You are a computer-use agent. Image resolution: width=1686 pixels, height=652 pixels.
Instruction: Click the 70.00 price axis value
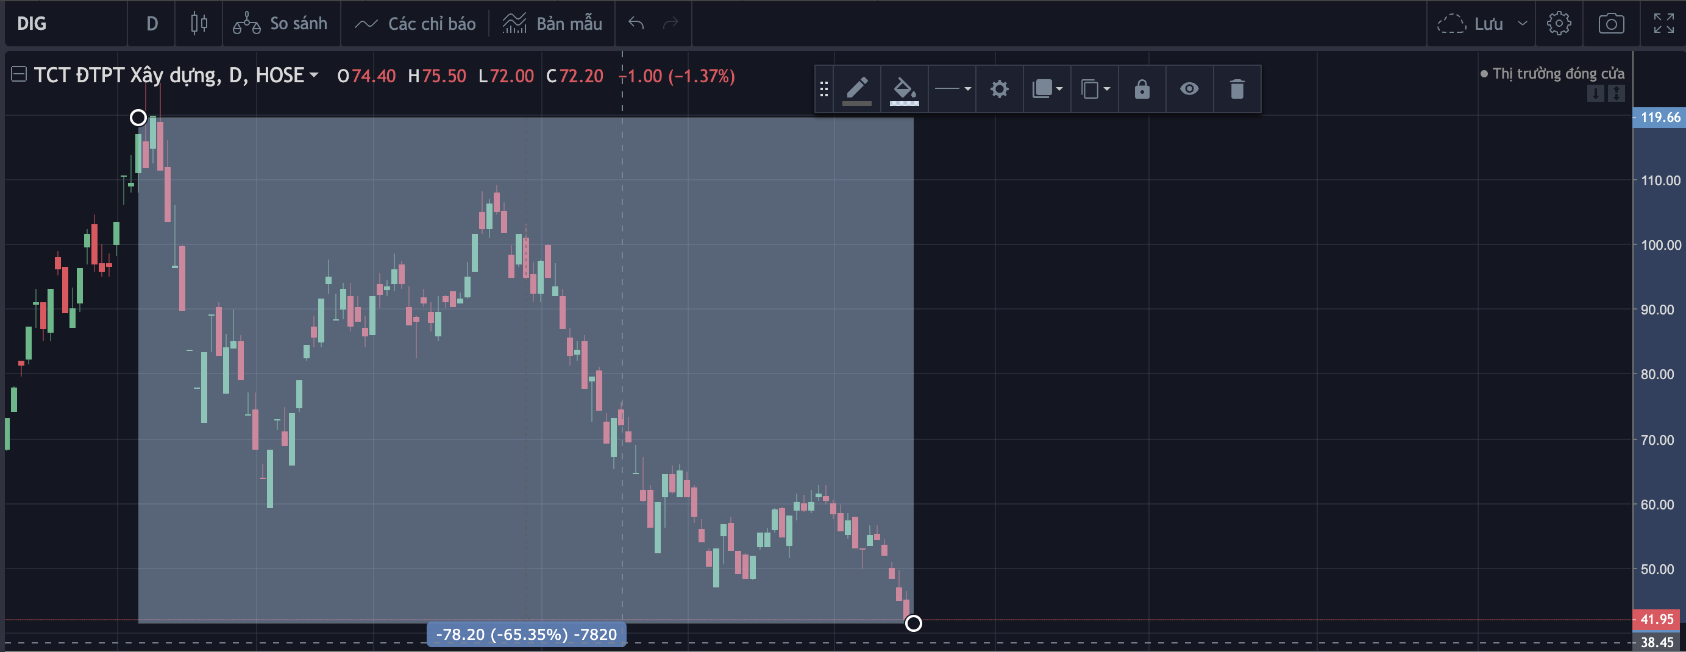click(x=1657, y=440)
